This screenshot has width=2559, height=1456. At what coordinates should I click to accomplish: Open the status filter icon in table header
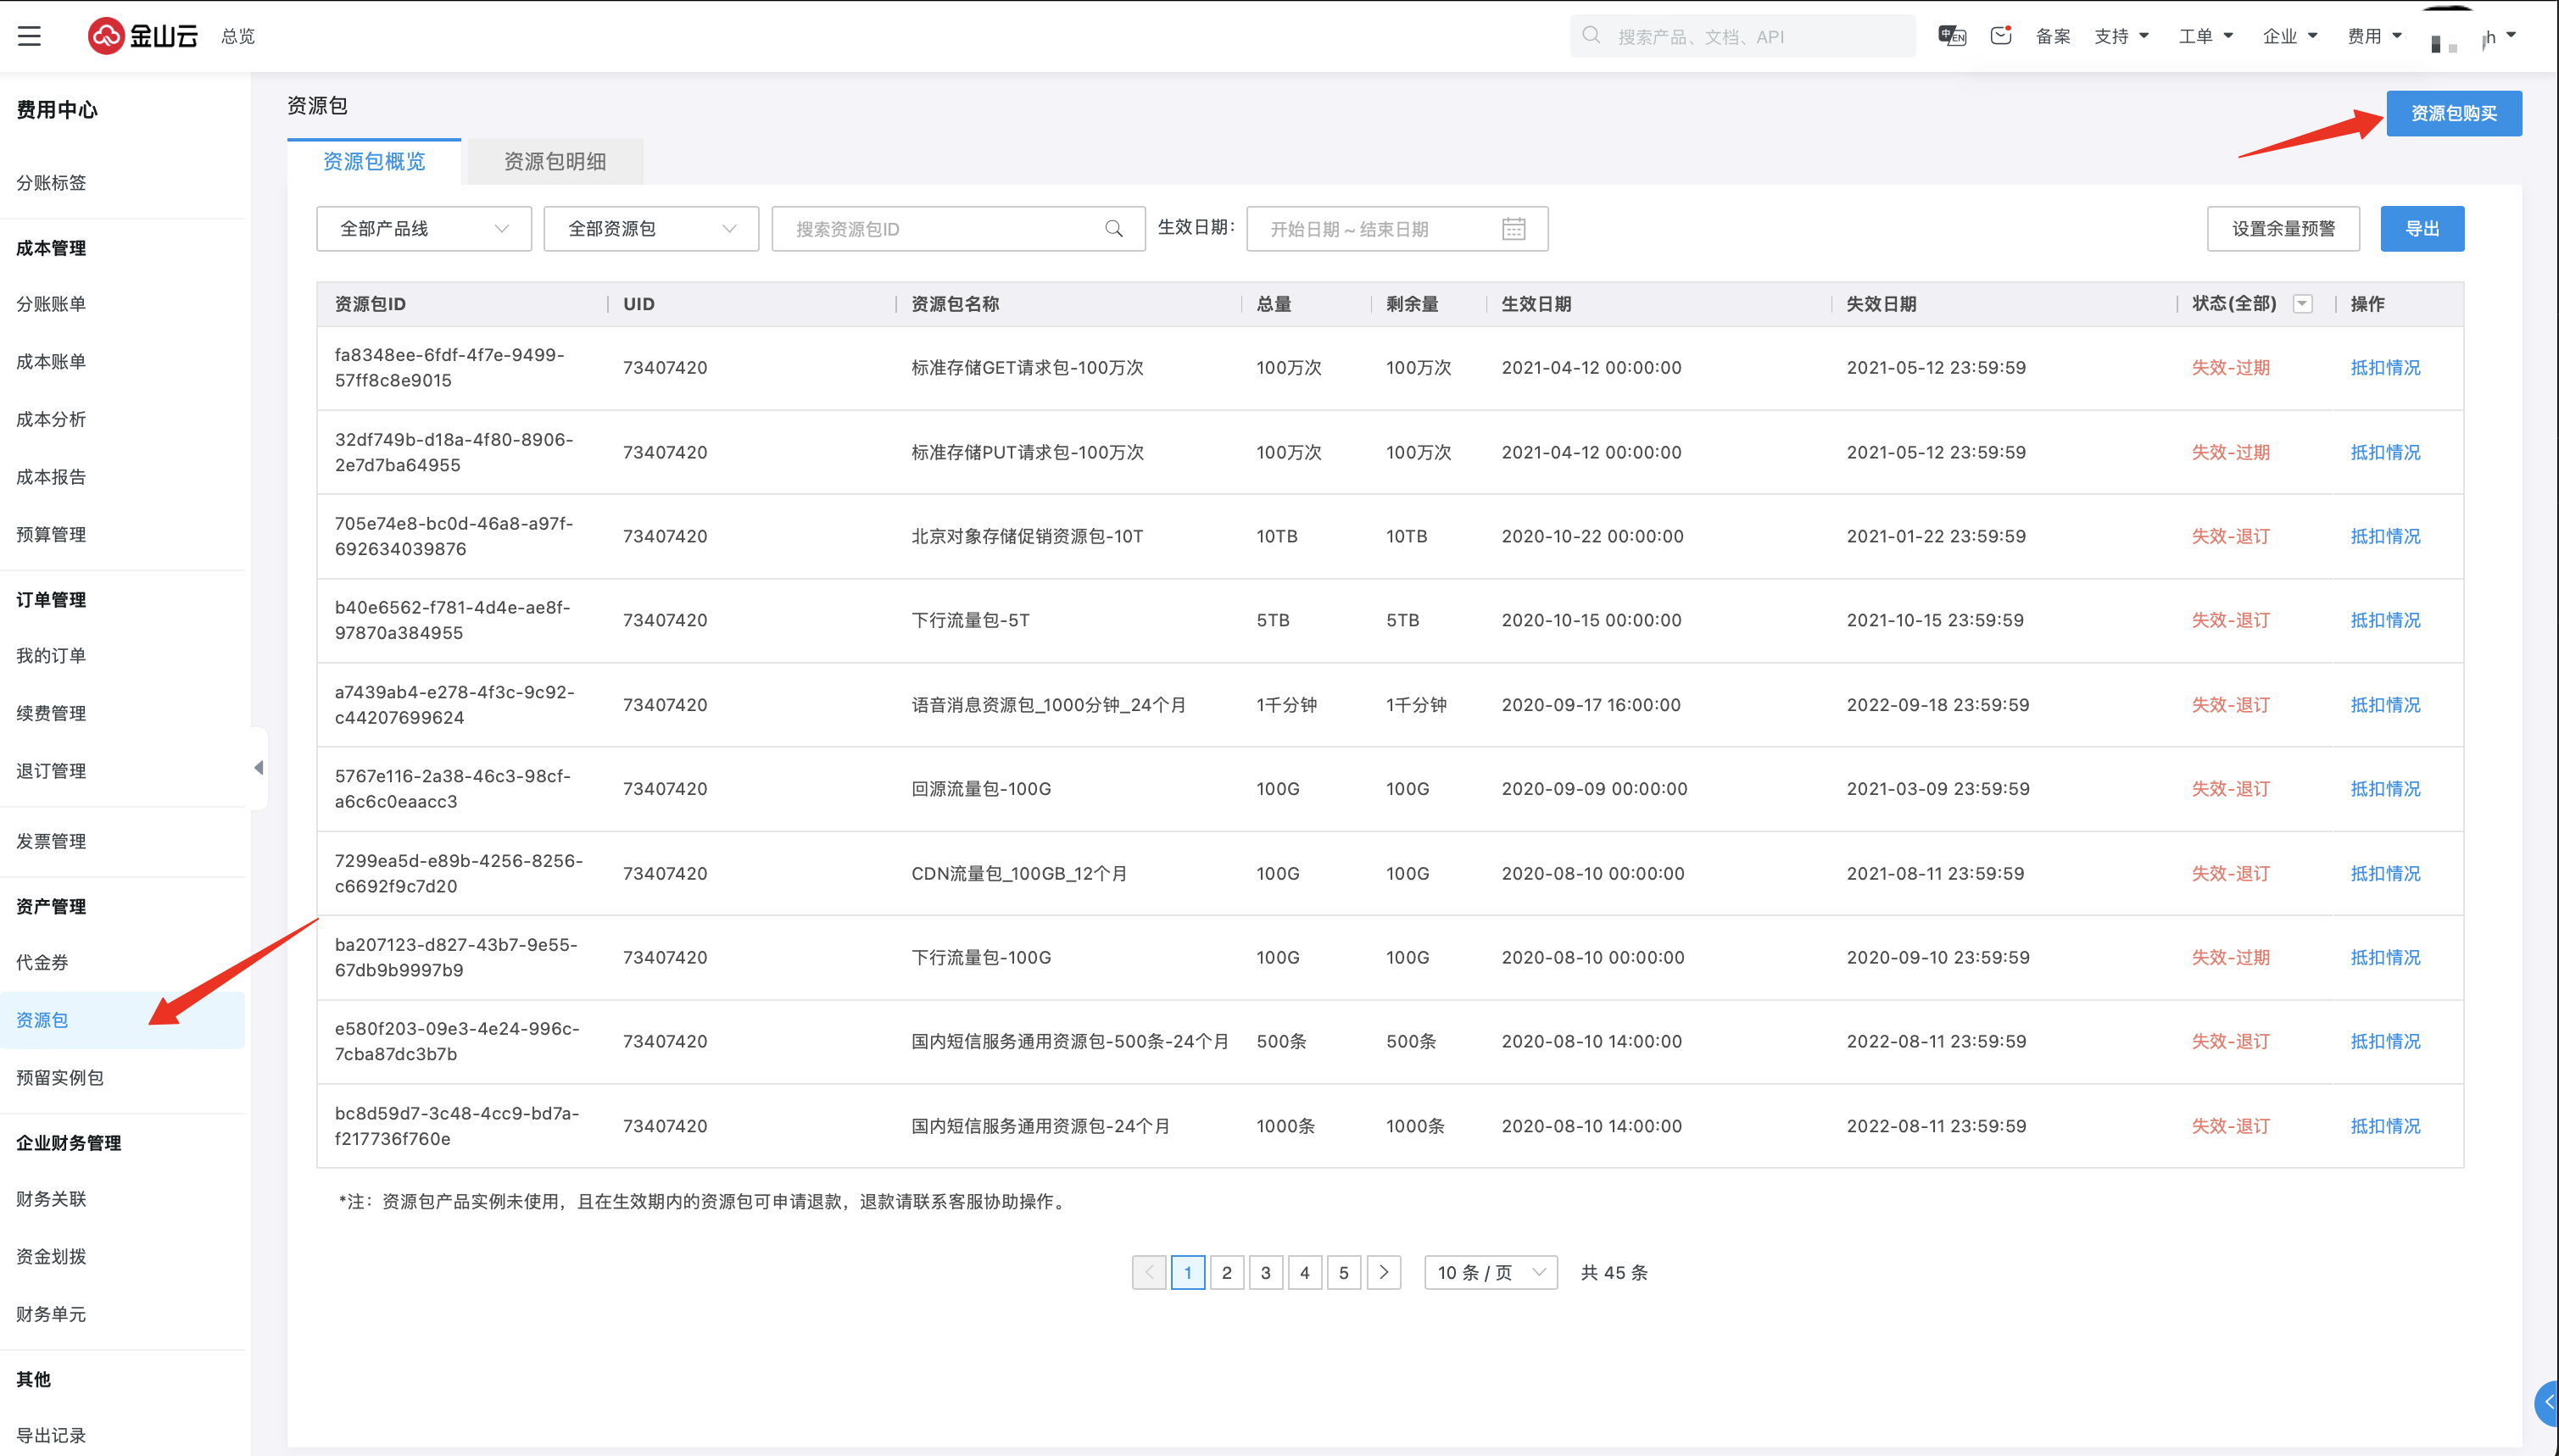(x=2302, y=304)
